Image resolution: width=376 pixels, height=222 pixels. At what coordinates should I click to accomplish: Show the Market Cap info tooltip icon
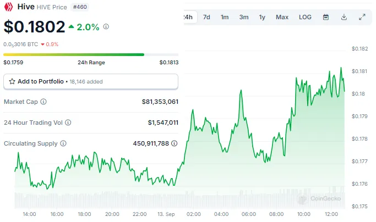click(43, 102)
